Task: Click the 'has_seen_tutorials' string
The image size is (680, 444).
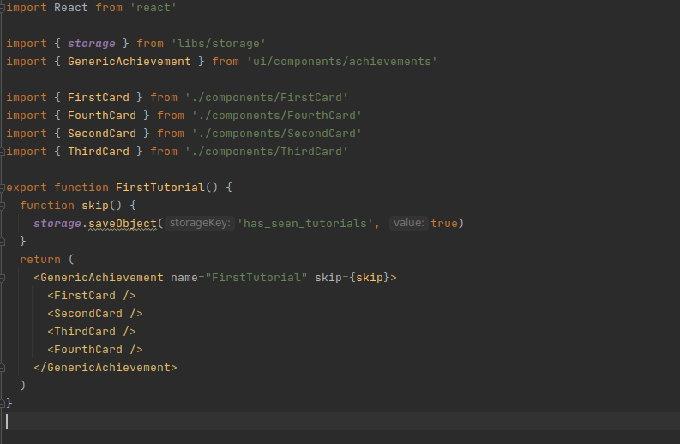Action: 305,224
